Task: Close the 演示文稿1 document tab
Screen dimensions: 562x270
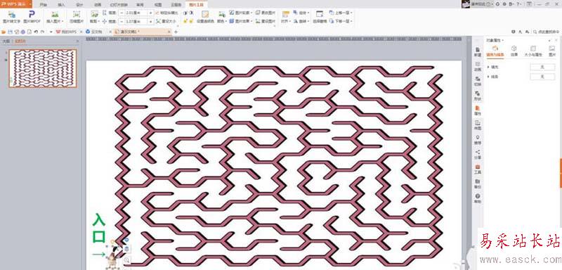Action: pyautogui.click(x=169, y=32)
